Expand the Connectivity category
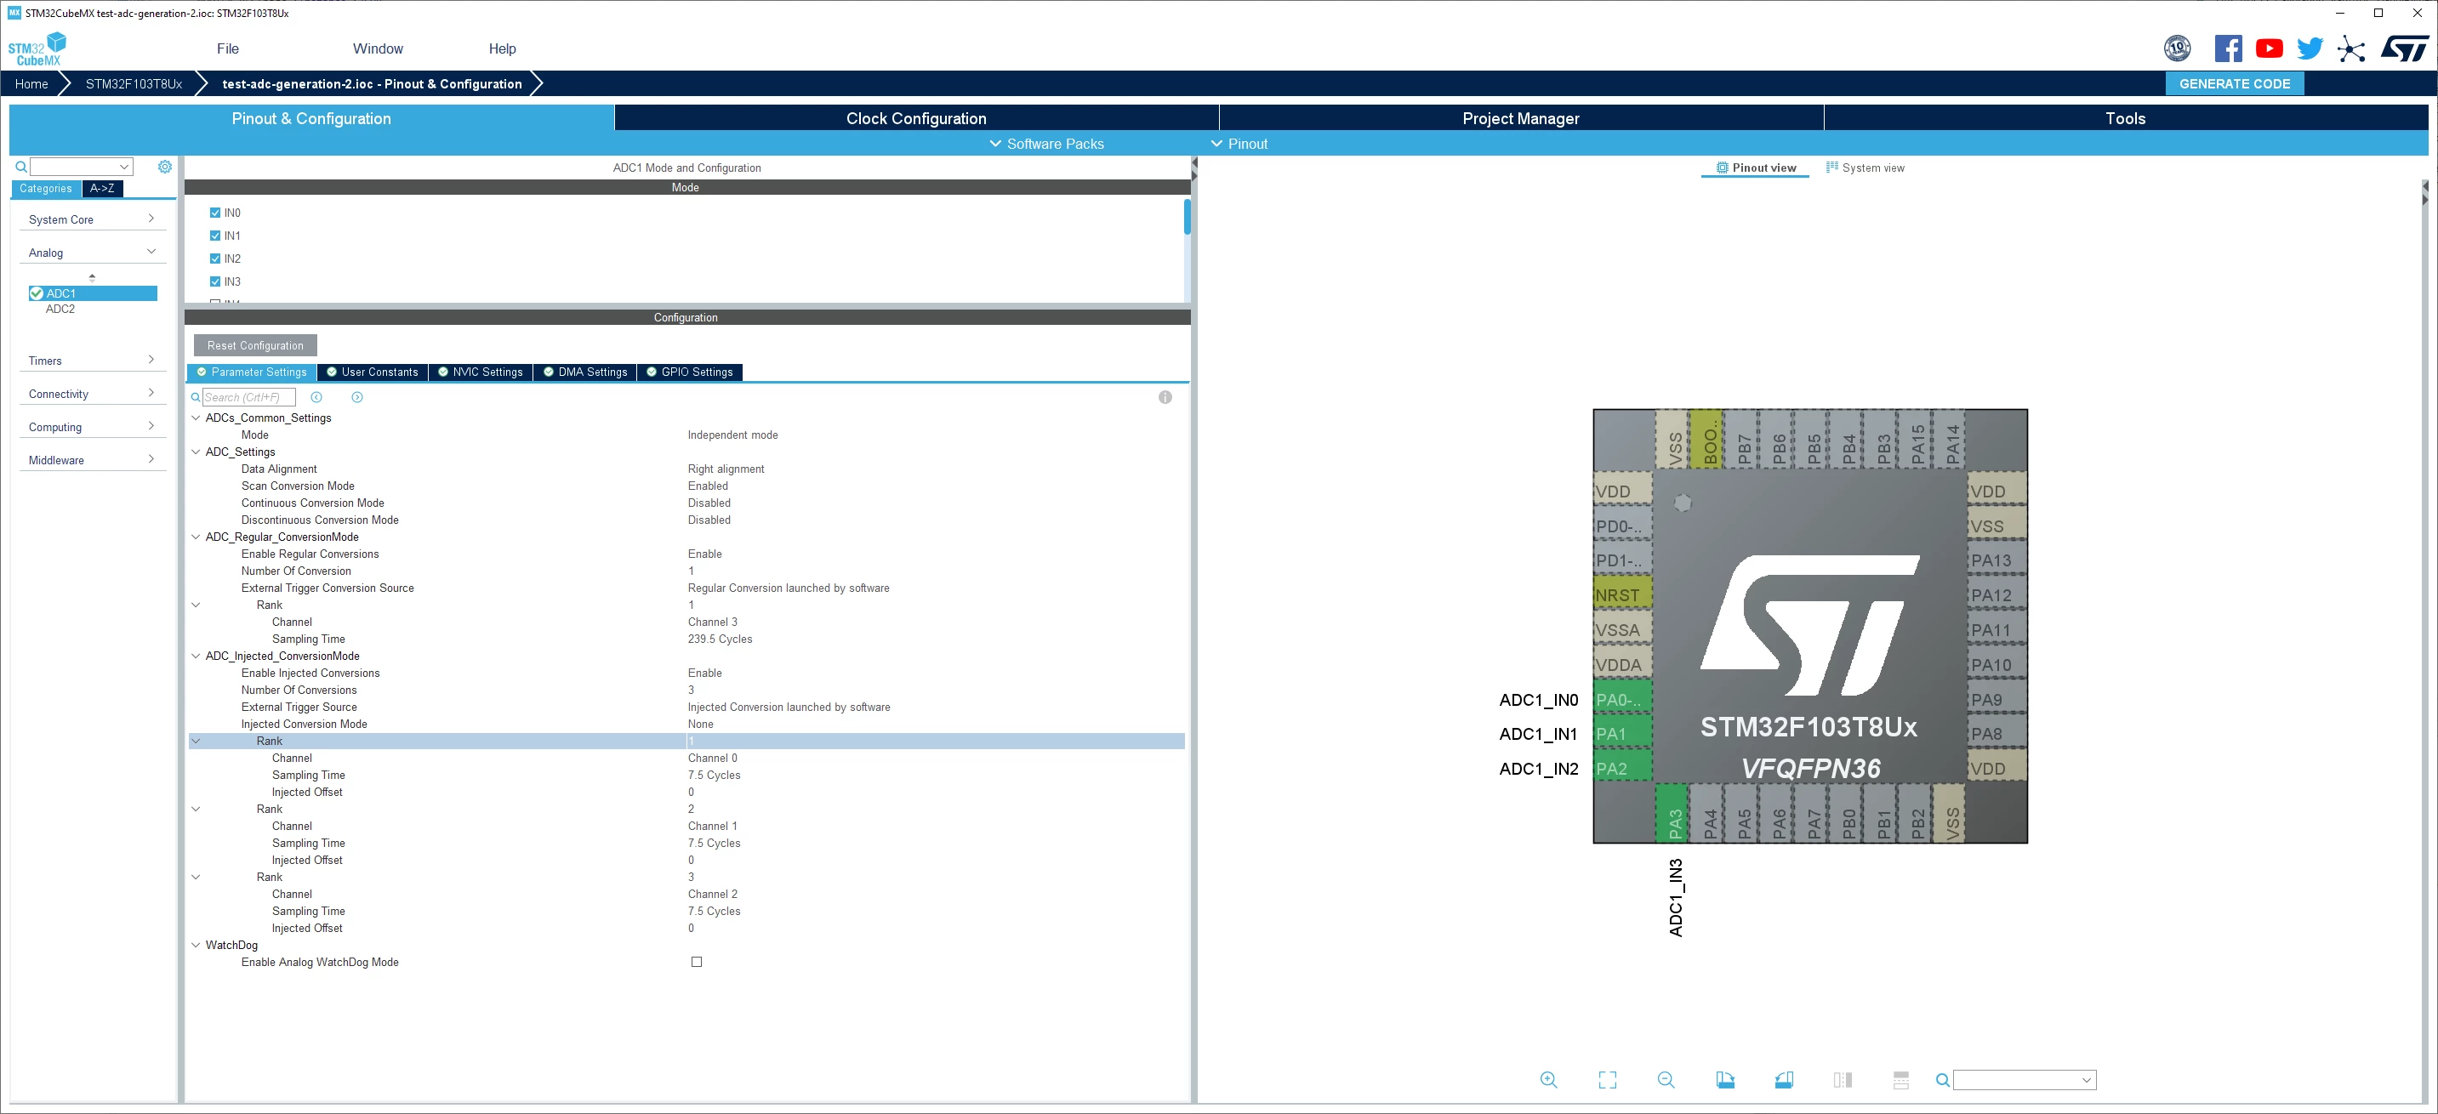Viewport: 2438px width, 1114px height. click(x=92, y=394)
